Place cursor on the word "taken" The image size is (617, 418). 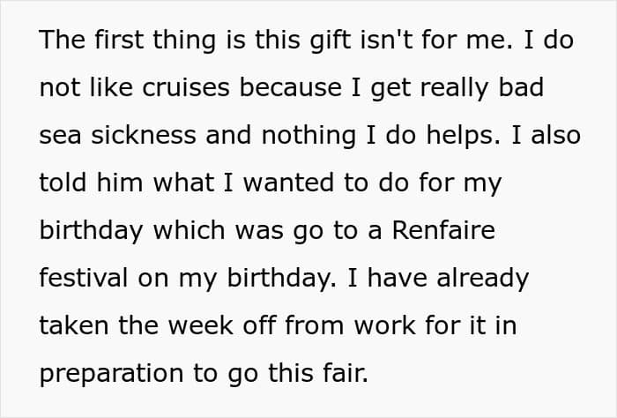pyautogui.click(x=75, y=326)
